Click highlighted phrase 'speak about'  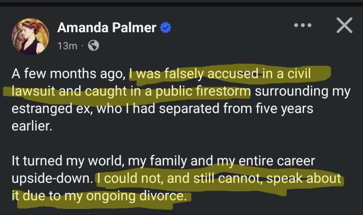[x=304, y=178]
